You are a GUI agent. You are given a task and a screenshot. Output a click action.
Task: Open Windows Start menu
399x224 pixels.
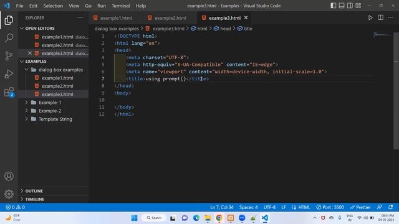pyautogui.click(x=135, y=218)
